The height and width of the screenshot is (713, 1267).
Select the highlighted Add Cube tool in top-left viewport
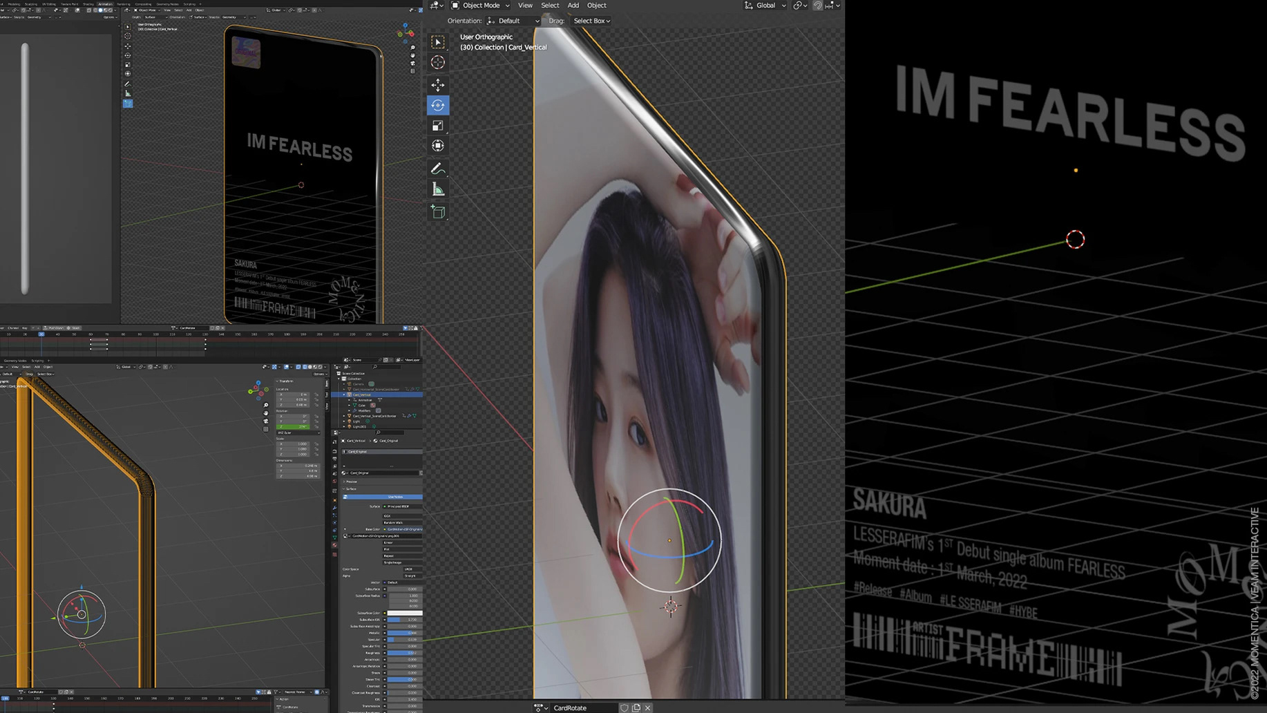[128, 104]
